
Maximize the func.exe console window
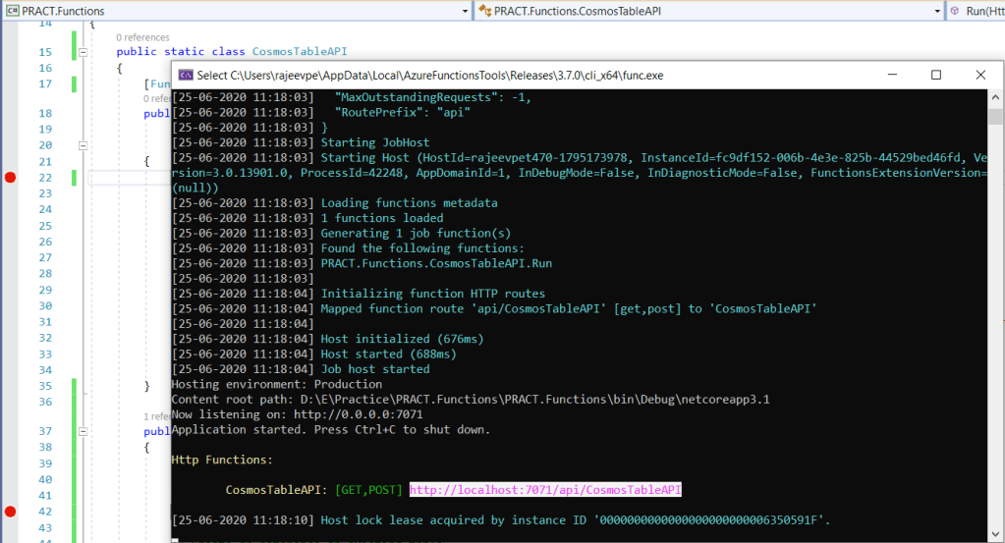click(936, 76)
